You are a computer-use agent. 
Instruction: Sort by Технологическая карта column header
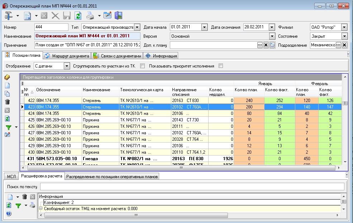click(x=145, y=92)
